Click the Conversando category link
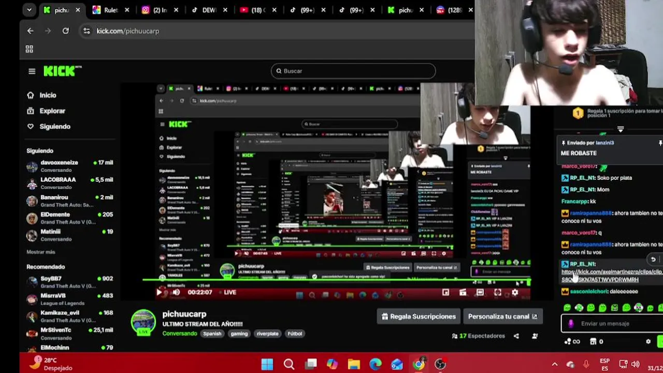 coord(179,334)
